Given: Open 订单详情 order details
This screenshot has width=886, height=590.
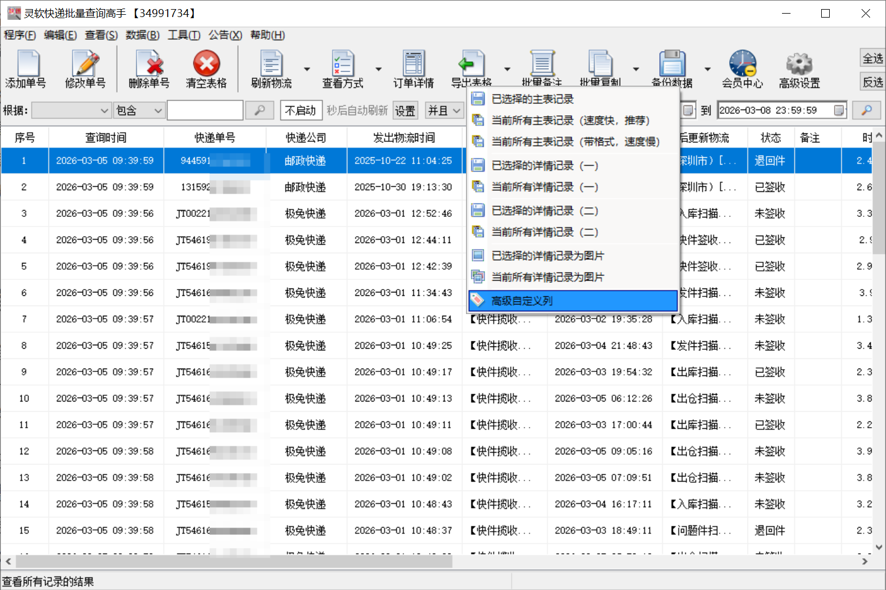Looking at the screenshot, I should (414, 69).
